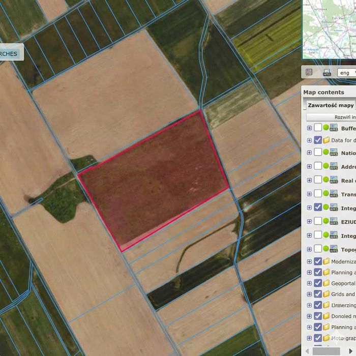The width and height of the screenshot is (356, 356).
Task: Click the folder icon on Grids and row
Action: coord(327,294)
